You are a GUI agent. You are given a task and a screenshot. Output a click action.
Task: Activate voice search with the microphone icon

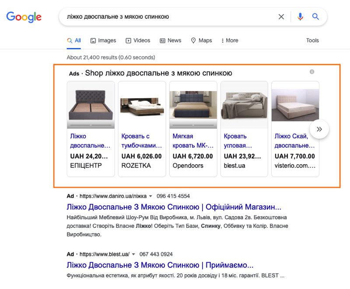click(x=300, y=17)
